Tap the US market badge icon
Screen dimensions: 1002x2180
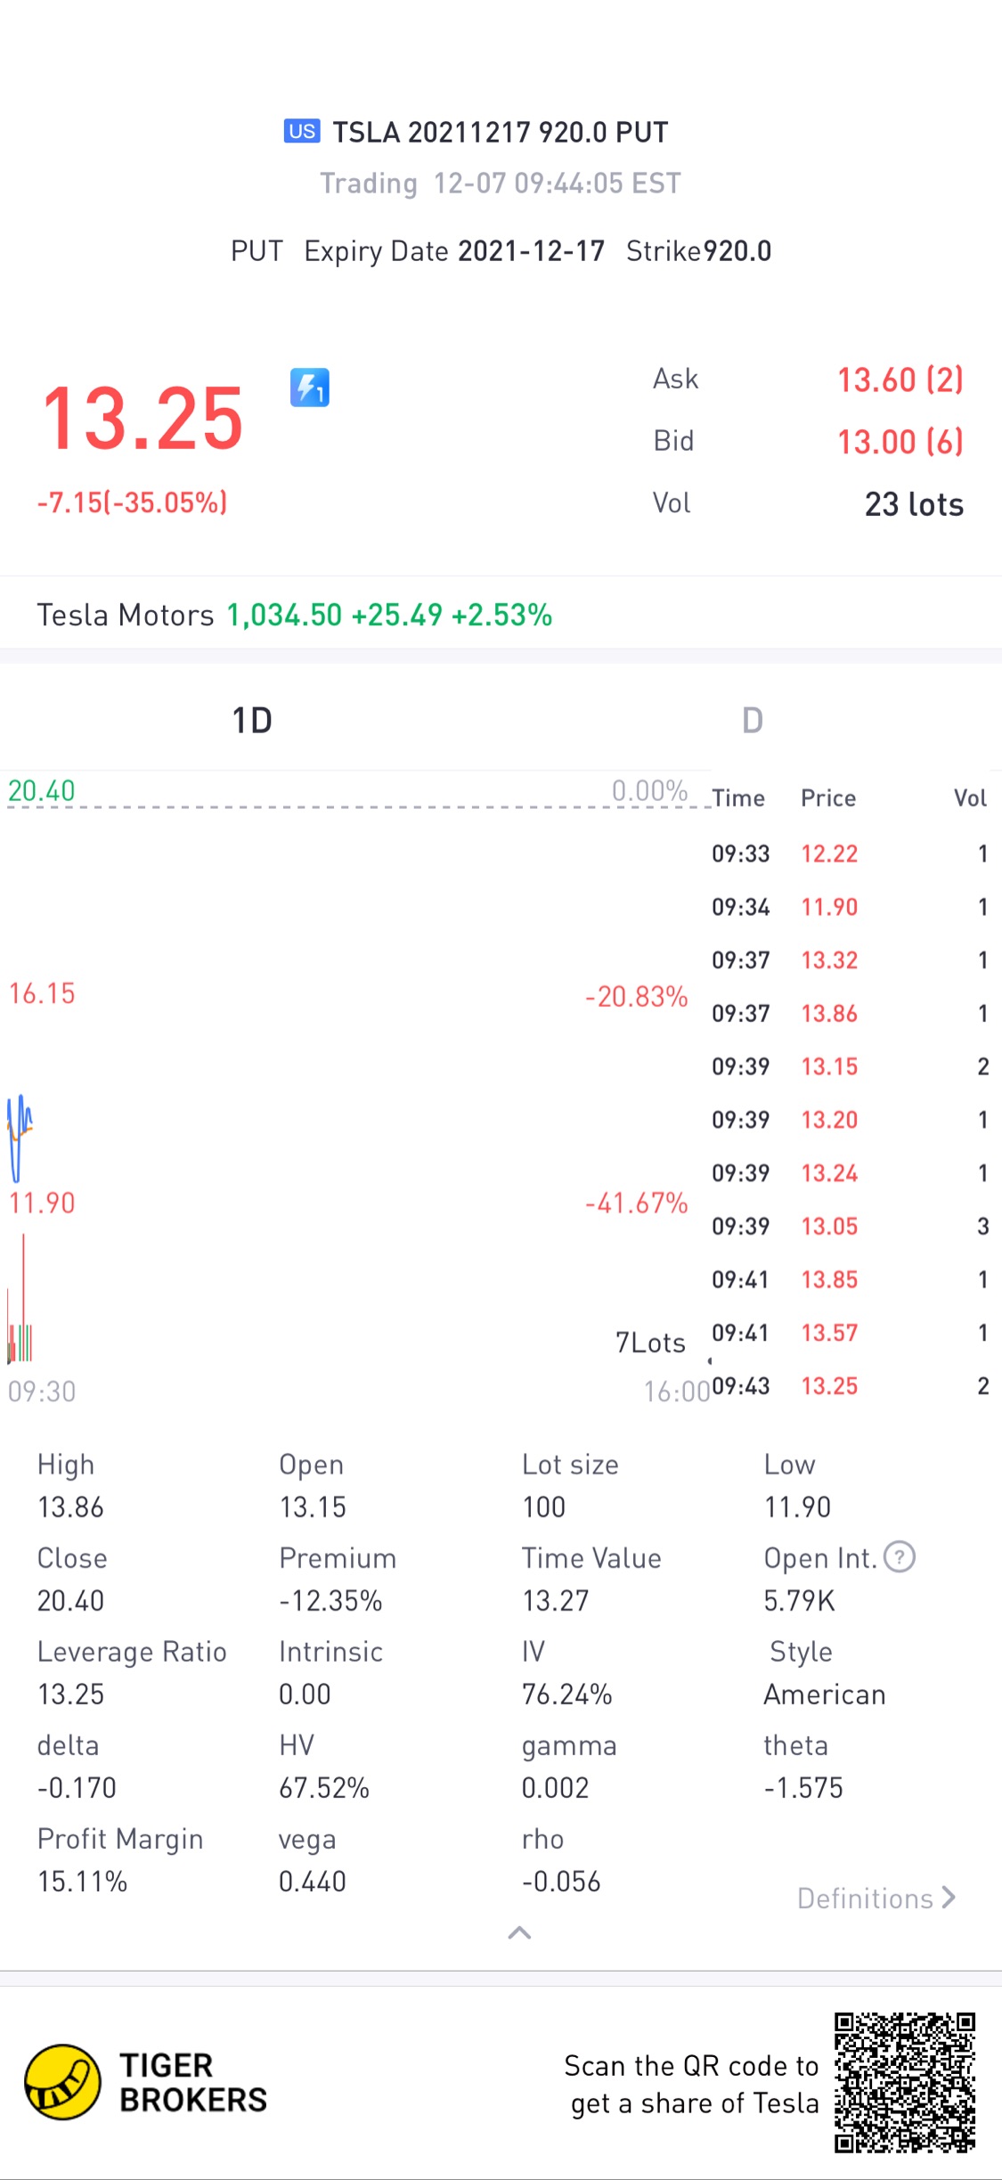pyautogui.click(x=302, y=131)
